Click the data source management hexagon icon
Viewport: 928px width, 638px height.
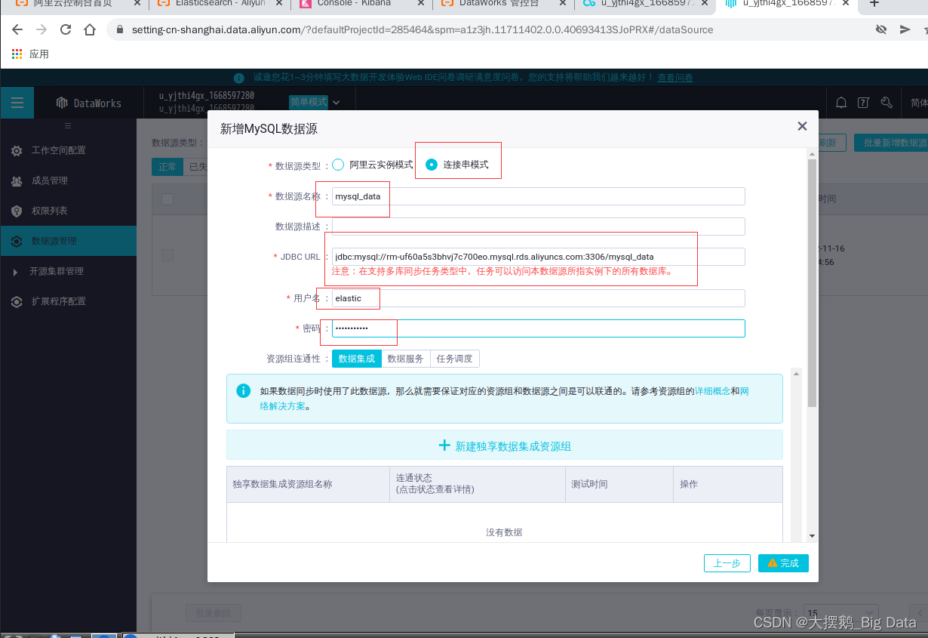coord(17,242)
